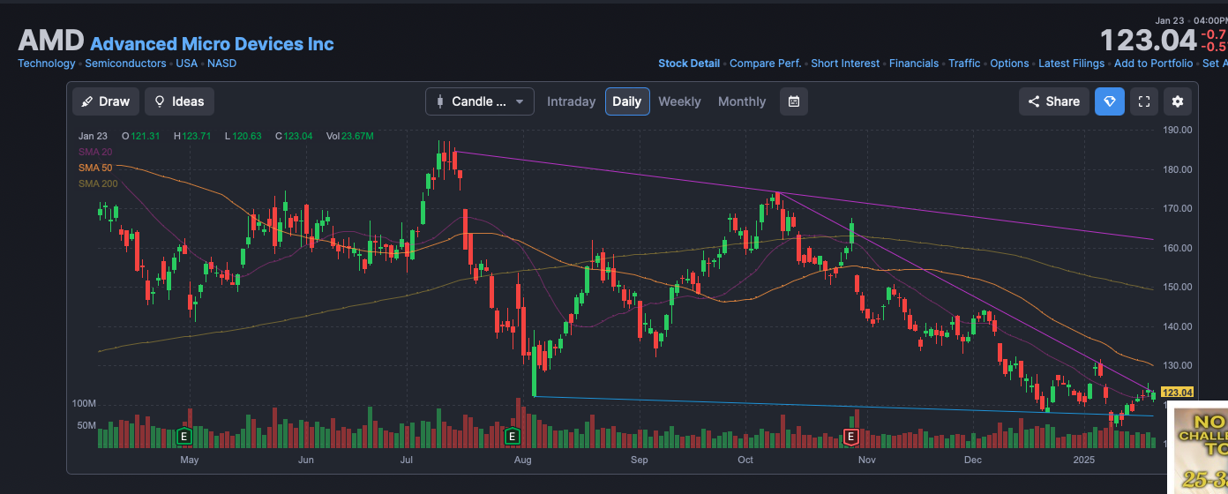Image resolution: width=1228 pixels, height=494 pixels.
Task: Click the August earnings E marker
Action: 512,436
